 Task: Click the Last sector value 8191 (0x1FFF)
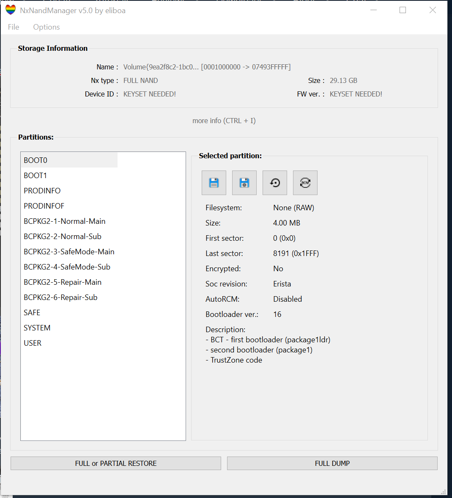click(x=296, y=253)
